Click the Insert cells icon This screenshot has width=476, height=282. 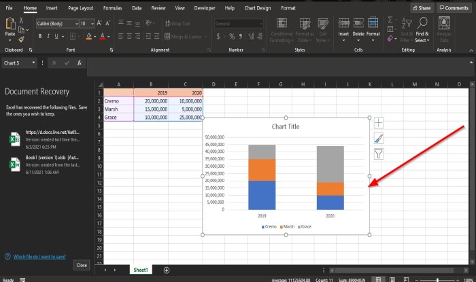(x=343, y=23)
